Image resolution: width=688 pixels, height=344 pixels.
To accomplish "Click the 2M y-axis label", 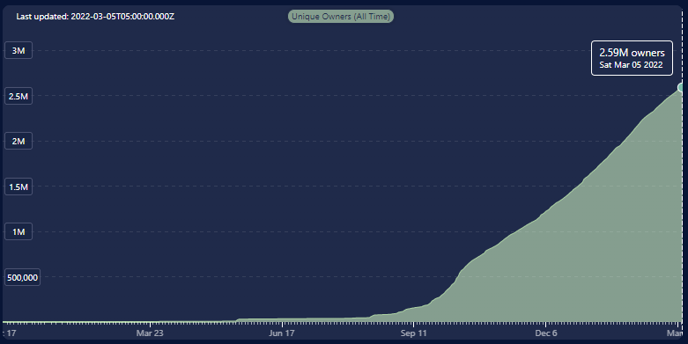I will [x=18, y=141].
